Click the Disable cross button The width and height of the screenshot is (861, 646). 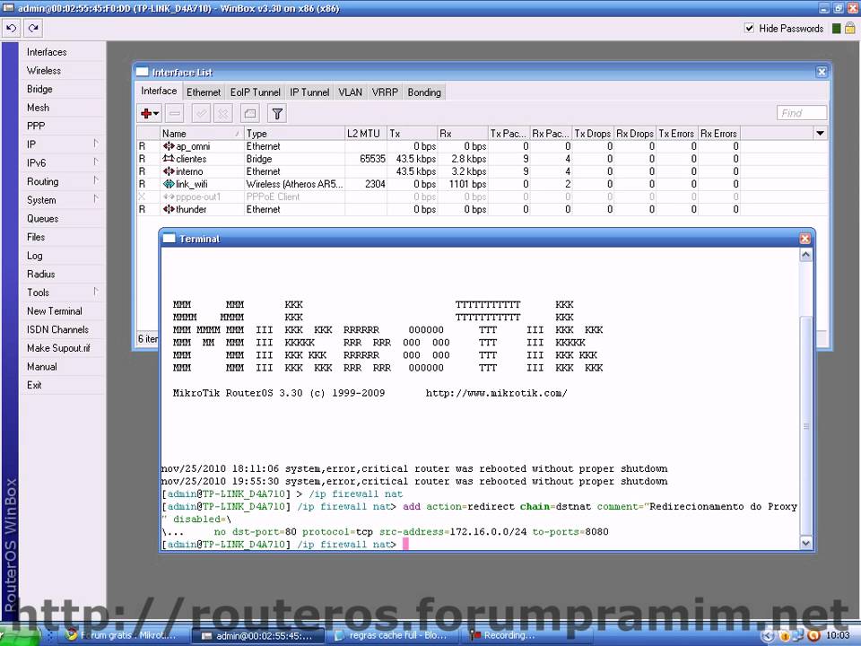click(223, 114)
